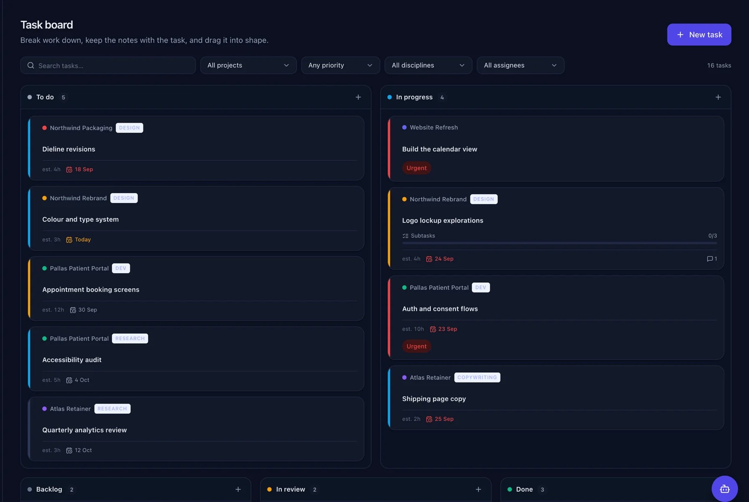
Task: Click the Subtasks progress bar
Action: 559,243
